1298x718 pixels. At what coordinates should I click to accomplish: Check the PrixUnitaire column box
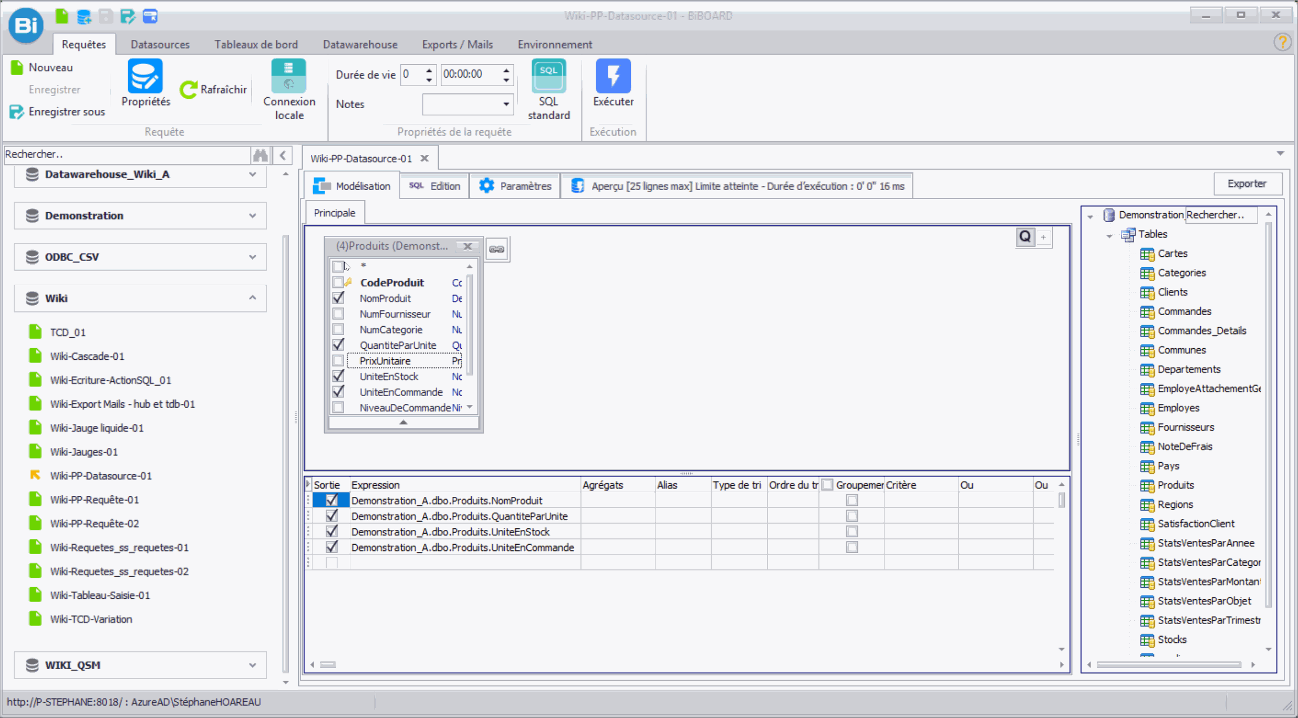(338, 361)
